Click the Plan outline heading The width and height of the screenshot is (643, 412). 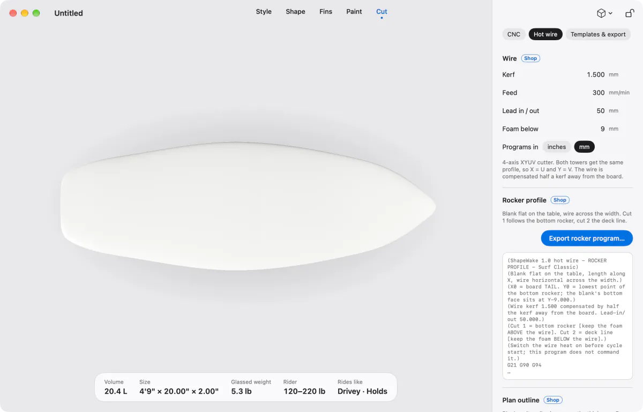[x=521, y=400]
